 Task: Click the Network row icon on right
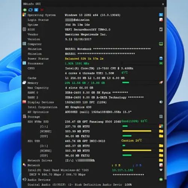(x=161, y=165)
